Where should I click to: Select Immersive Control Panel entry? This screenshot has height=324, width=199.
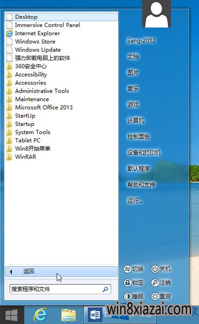point(47,25)
